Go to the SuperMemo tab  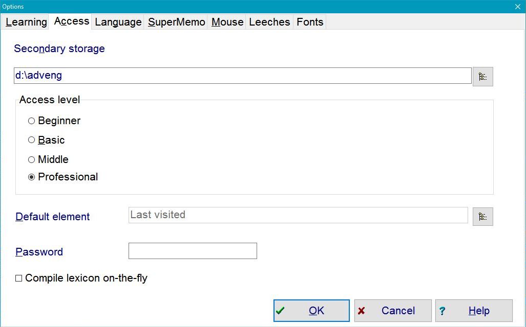point(176,22)
